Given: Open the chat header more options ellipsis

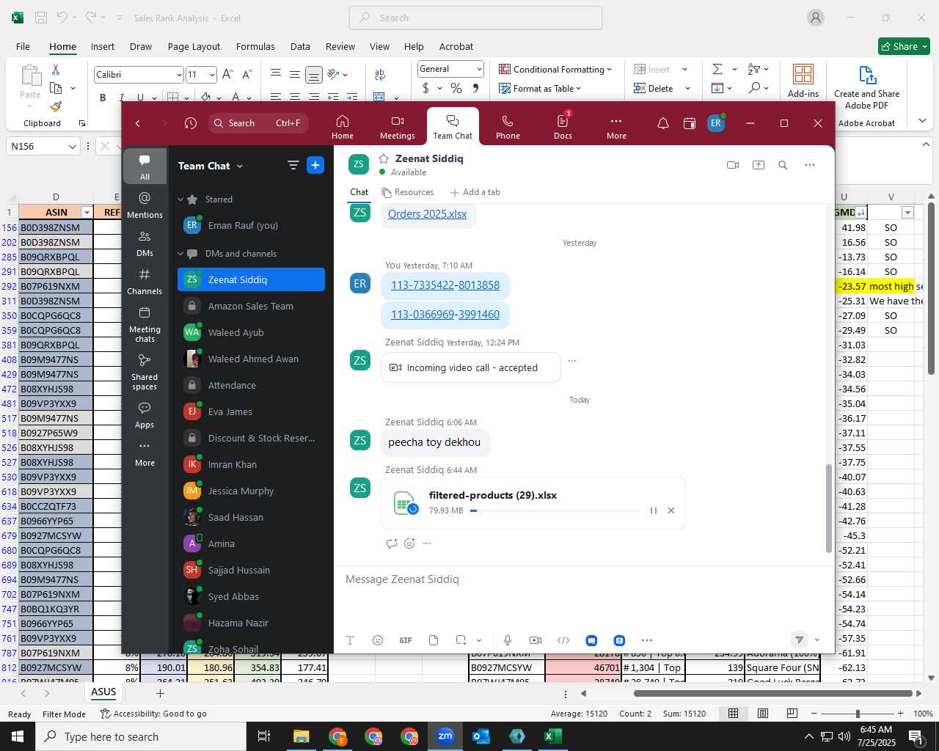Looking at the screenshot, I should (809, 165).
